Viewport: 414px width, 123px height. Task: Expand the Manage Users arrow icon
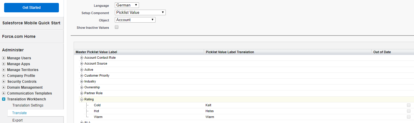[4, 58]
